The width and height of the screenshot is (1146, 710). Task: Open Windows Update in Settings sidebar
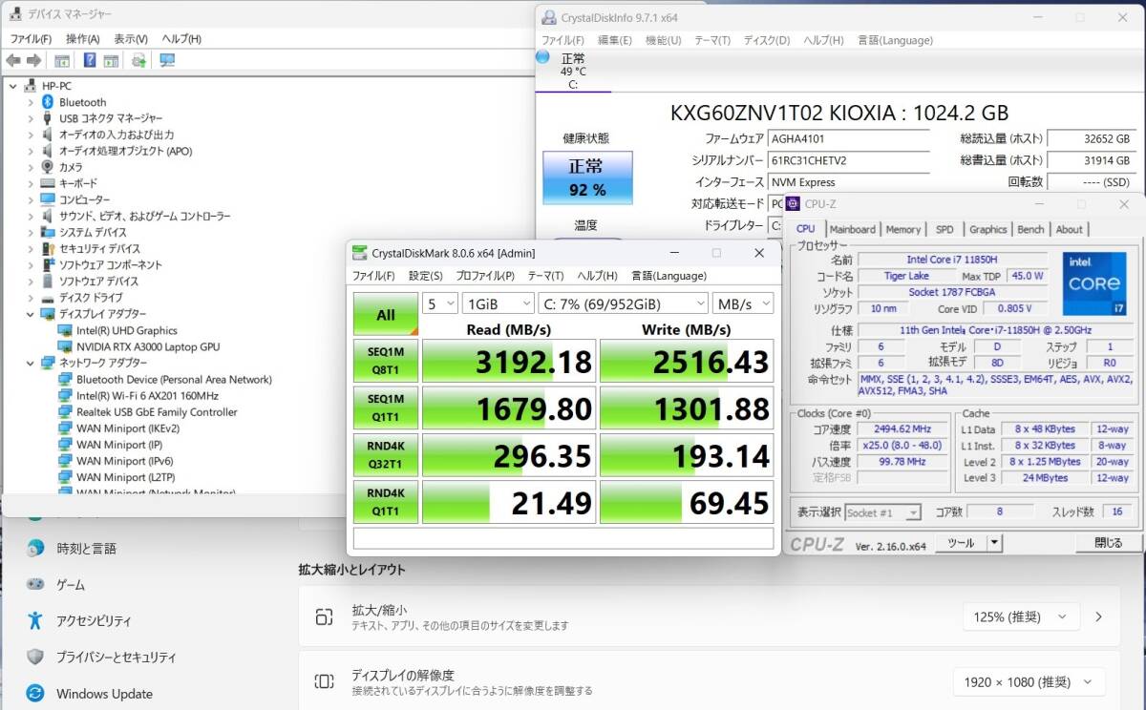pyautogui.click(x=104, y=694)
